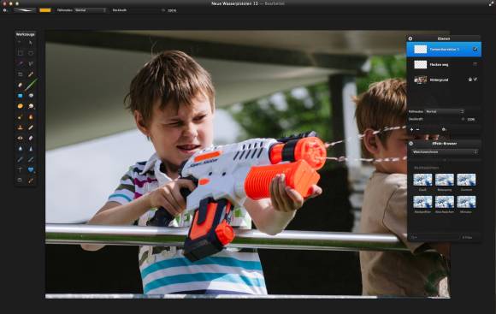Select the Crop tool
This screenshot has width=496, height=314.
coord(20,74)
